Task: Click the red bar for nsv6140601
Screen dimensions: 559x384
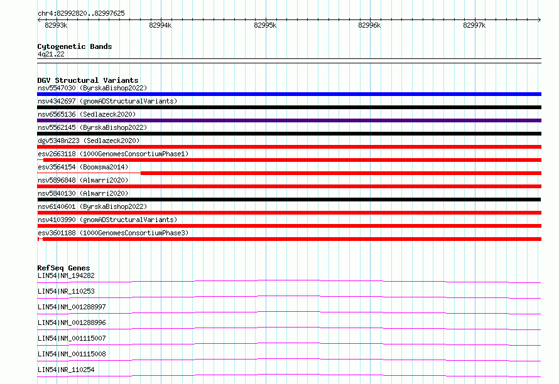Action: (289, 213)
